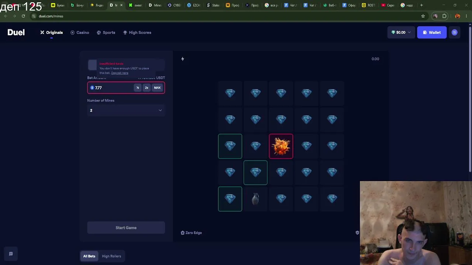Click the Duel logo
Image resolution: width=472 pixels, height=265 pixels.
[x=16, y=32]
